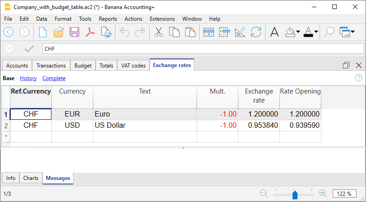Viewport: 366px width, 202px height.
Task: Paste from clipboard icon
Action: (190, 32)
